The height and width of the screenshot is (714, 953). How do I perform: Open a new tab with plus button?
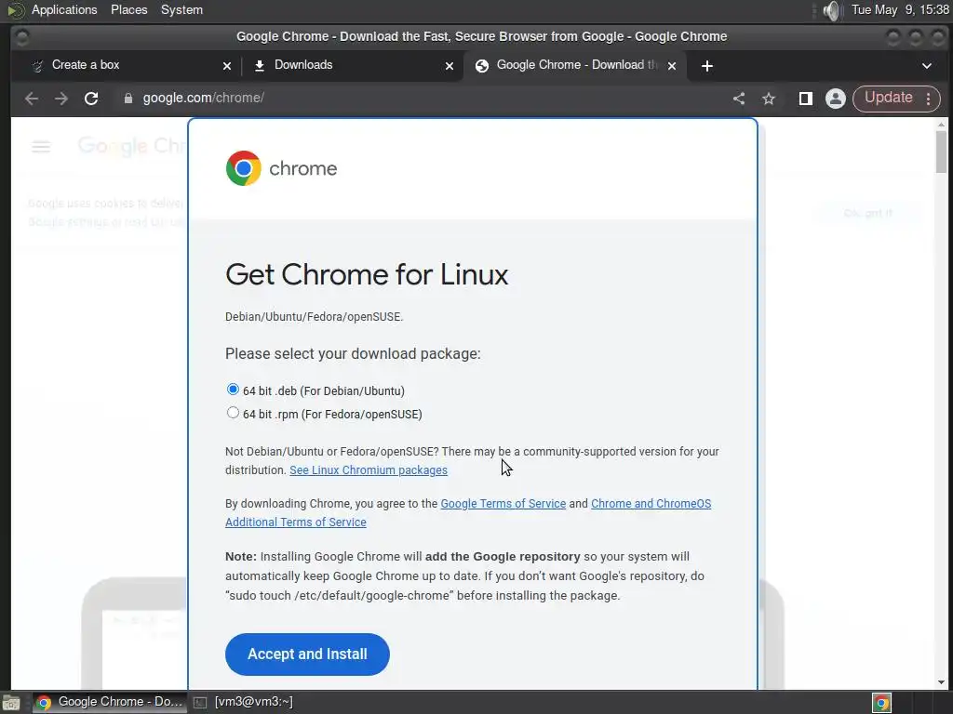pyautogui.click(x=707, y=66)
